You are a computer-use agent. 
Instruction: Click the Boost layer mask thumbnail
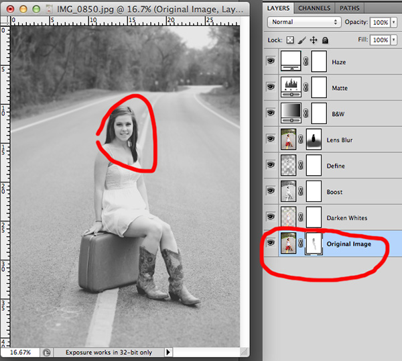[314, 191]
